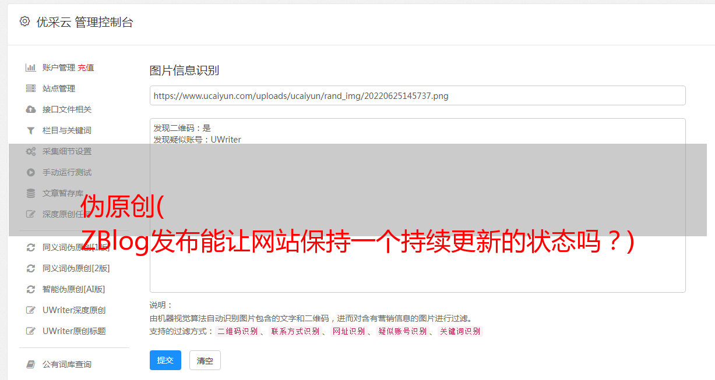Screen dimensions: 715x380
Task: Click the filter icon for 栏目与关键词
Action: coord(31,130)
